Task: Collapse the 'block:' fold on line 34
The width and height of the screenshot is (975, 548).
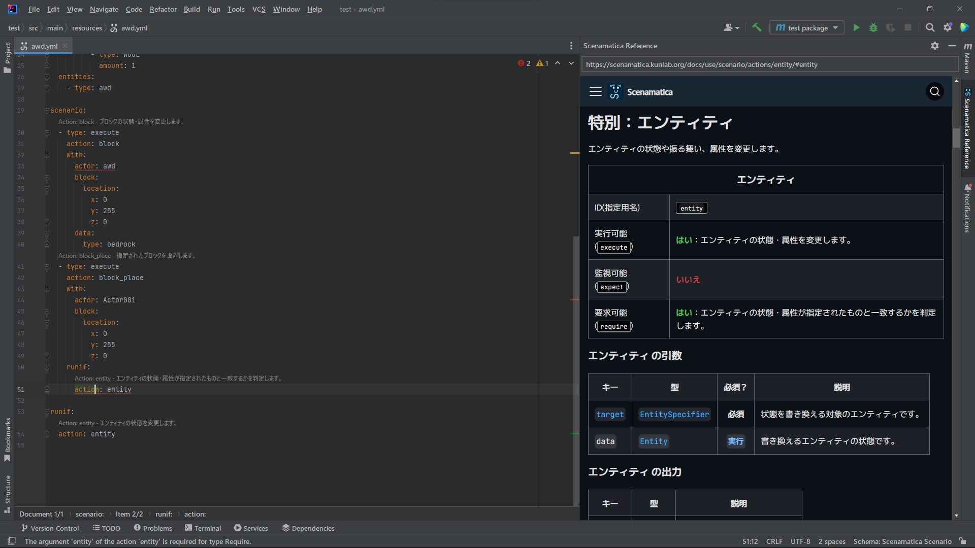Action: pos(47,178)
